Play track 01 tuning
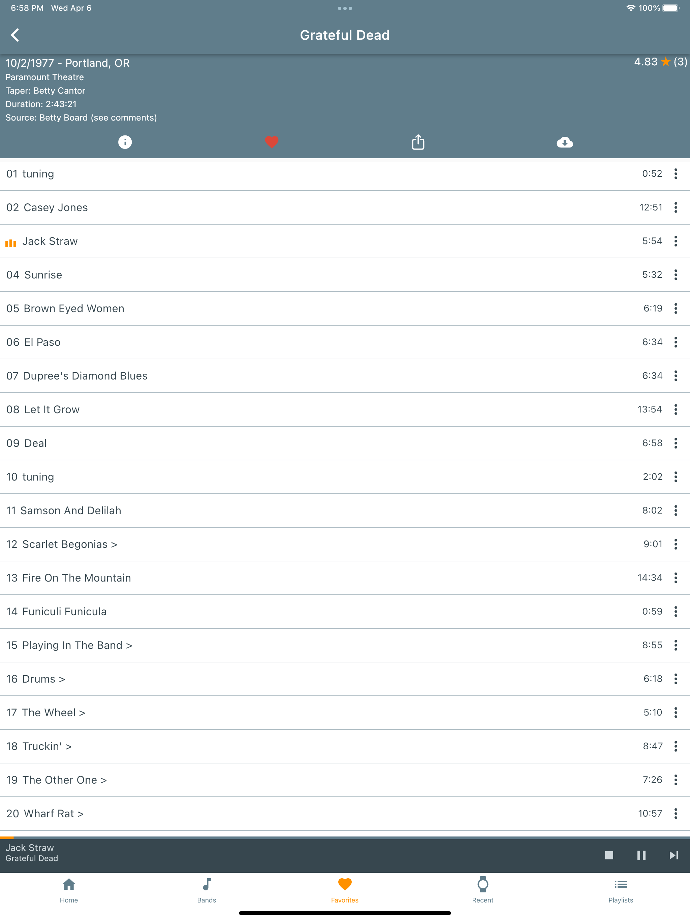 coord(345,174)
